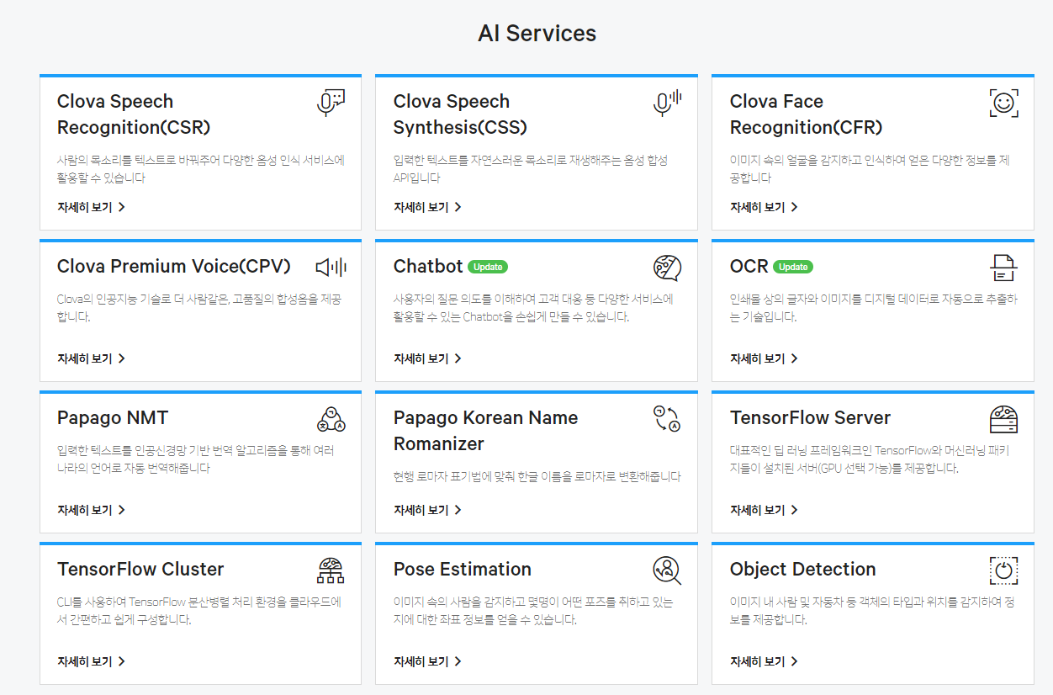The height and width of the screenshot is (695, 1053).
Task: Click the Papago Korean Name Romanizer description
Action: pyautogui.click(x=537, y=476)
